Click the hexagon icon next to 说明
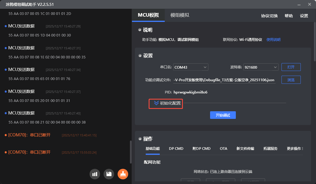The height and width of the screenshot is (184, 316). (140, 30)
